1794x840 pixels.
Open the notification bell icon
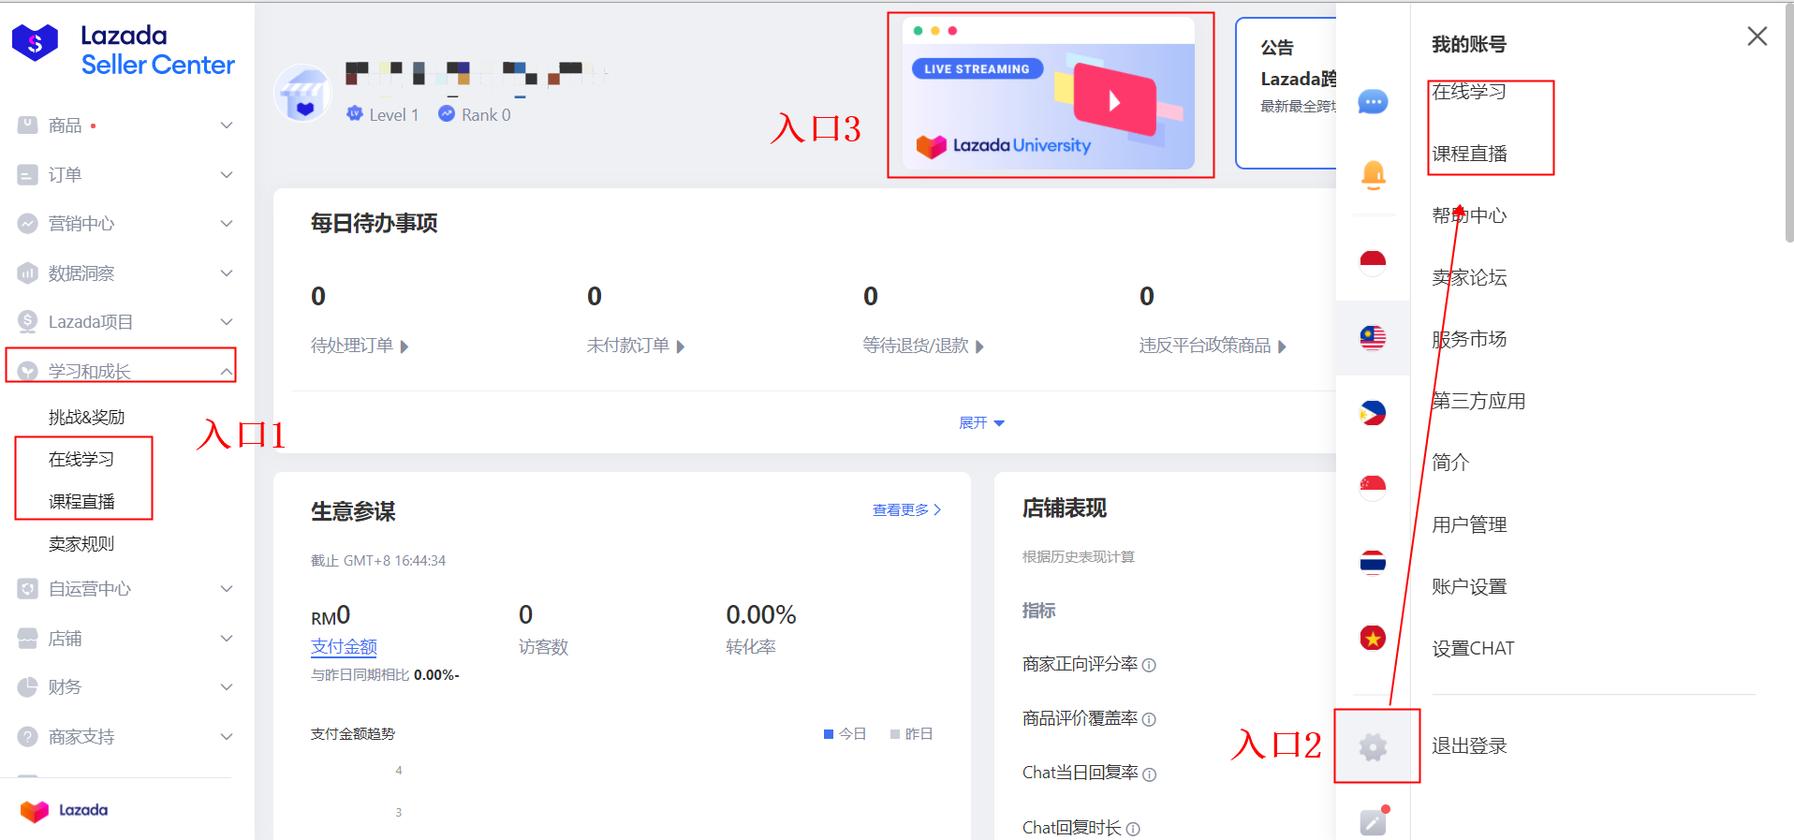pos(1373,175)
